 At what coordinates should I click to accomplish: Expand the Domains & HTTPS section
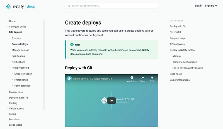pos(7,98)
